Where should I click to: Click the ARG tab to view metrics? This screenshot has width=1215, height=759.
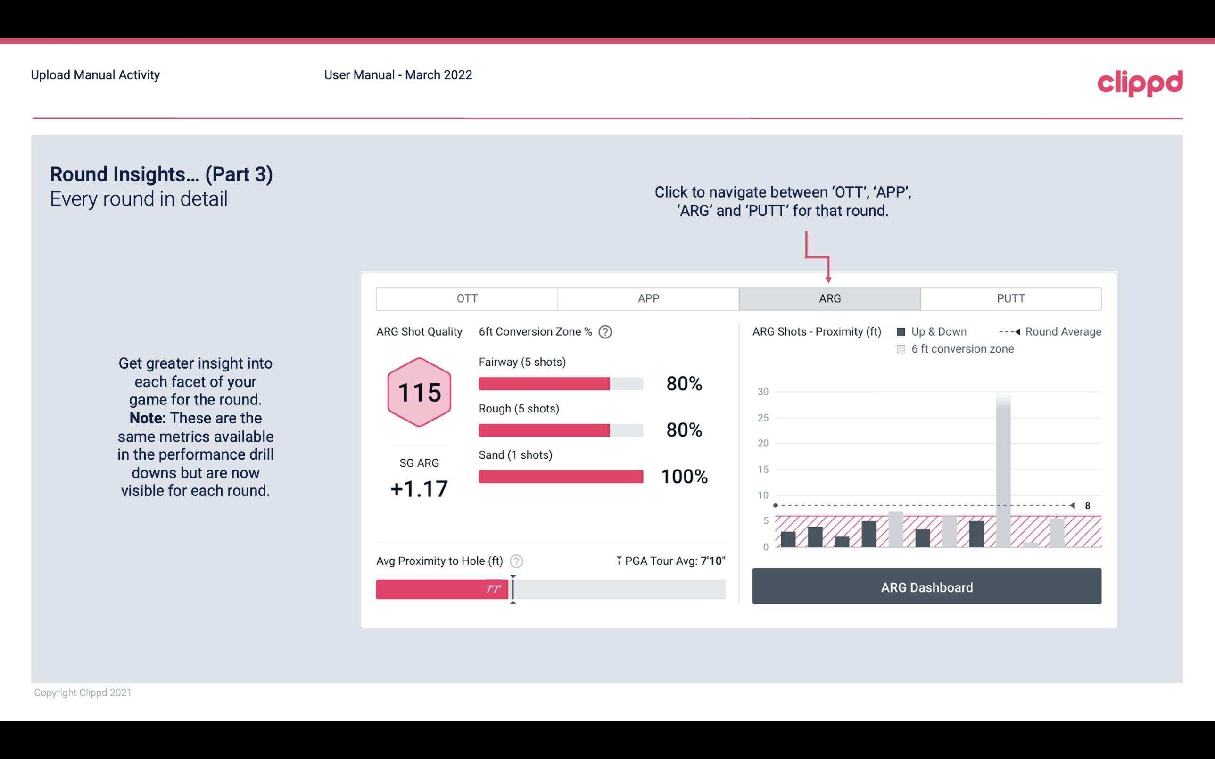828,299
